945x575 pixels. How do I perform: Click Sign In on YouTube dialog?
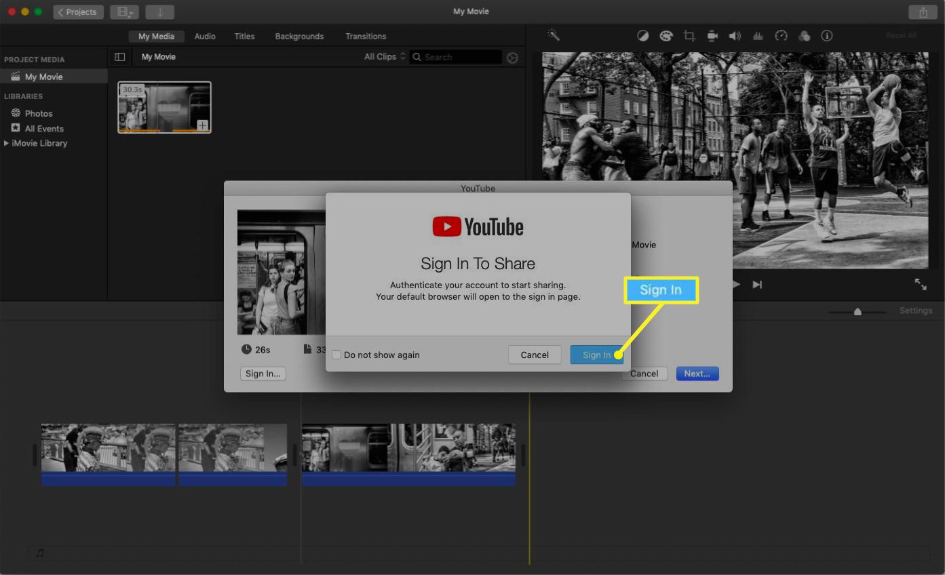tap(596, 355)
